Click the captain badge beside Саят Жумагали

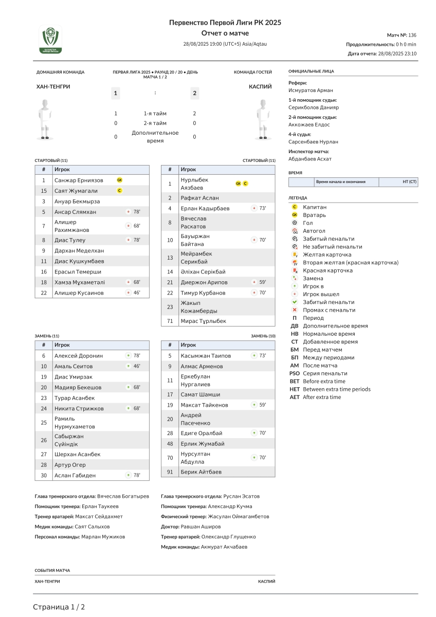(119, 191)
